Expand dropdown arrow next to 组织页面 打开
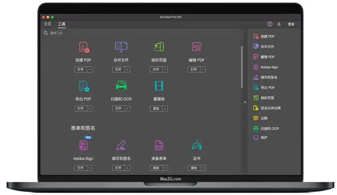 point(165,70)
